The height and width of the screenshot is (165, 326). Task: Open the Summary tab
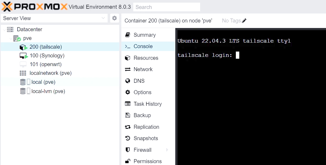(148, 35)
